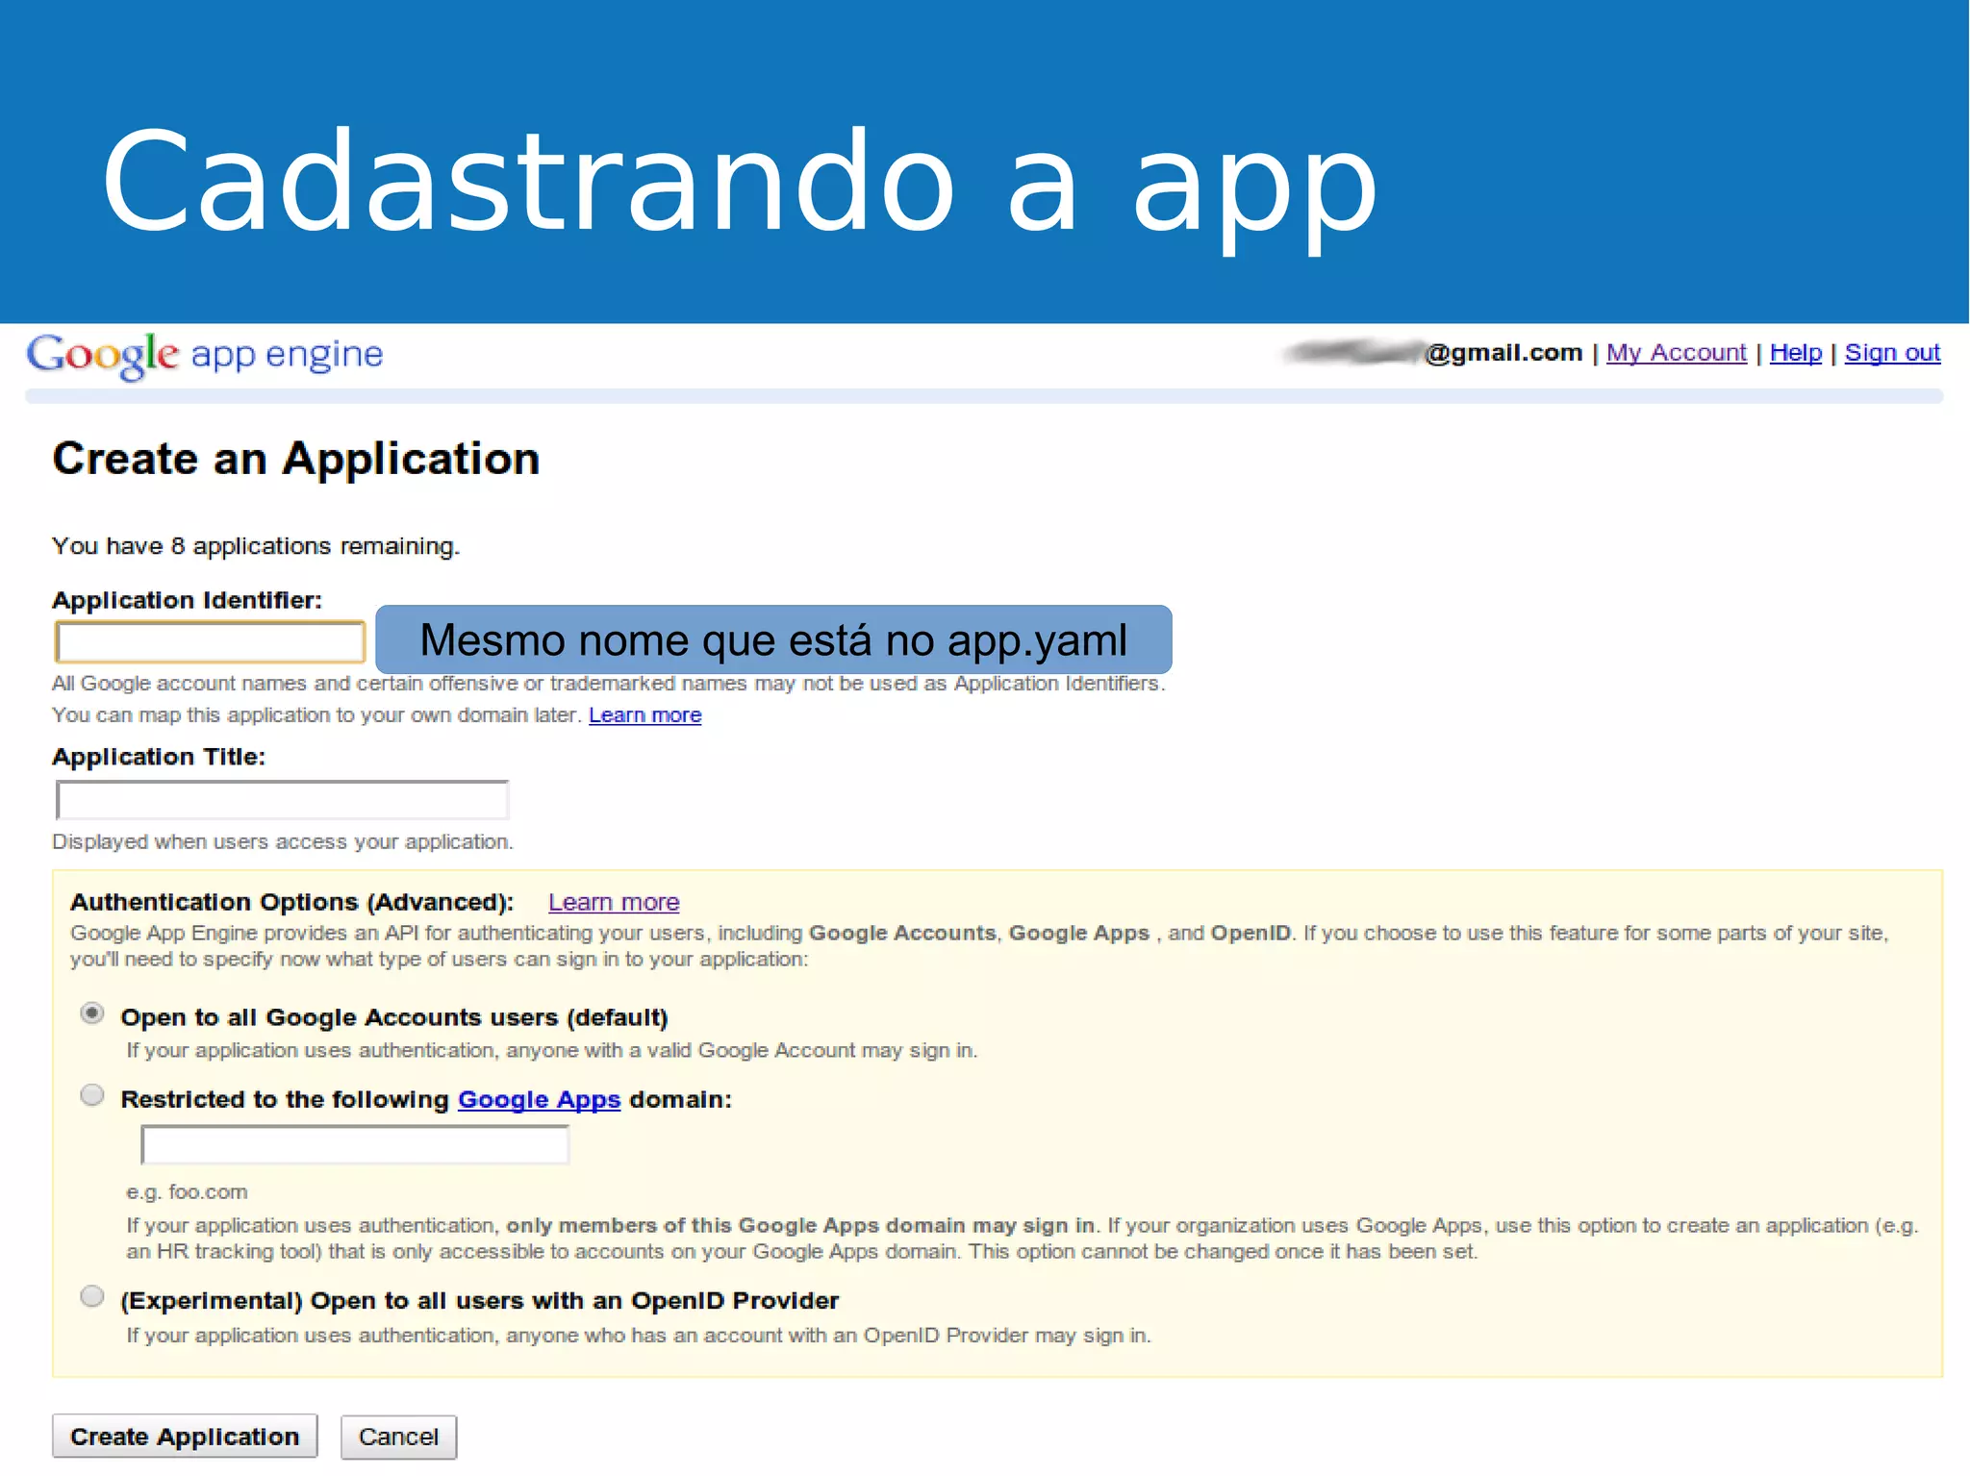1970x1476 pixels.
Task: Open the Help link
Action: [1795, 353]
